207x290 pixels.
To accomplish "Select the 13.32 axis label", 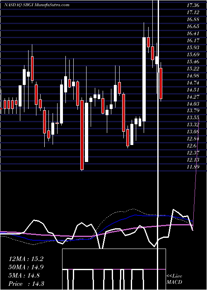I will pos(193,125).
